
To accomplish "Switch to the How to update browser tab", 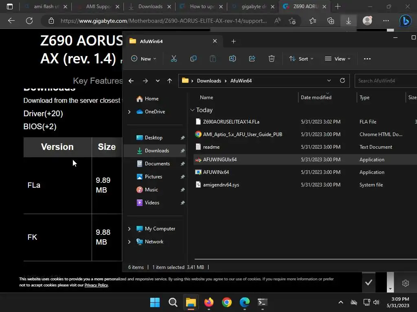I will point(202,6).
